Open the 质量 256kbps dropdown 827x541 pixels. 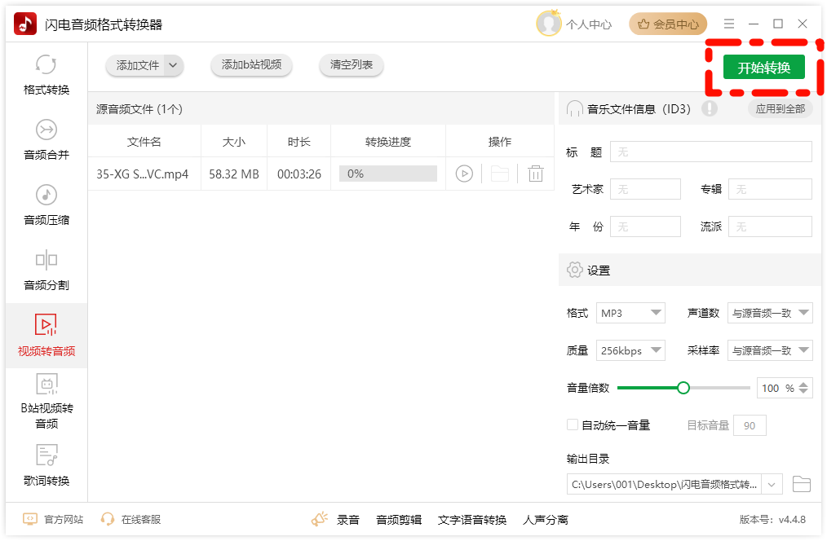click(x=630, y=350)
